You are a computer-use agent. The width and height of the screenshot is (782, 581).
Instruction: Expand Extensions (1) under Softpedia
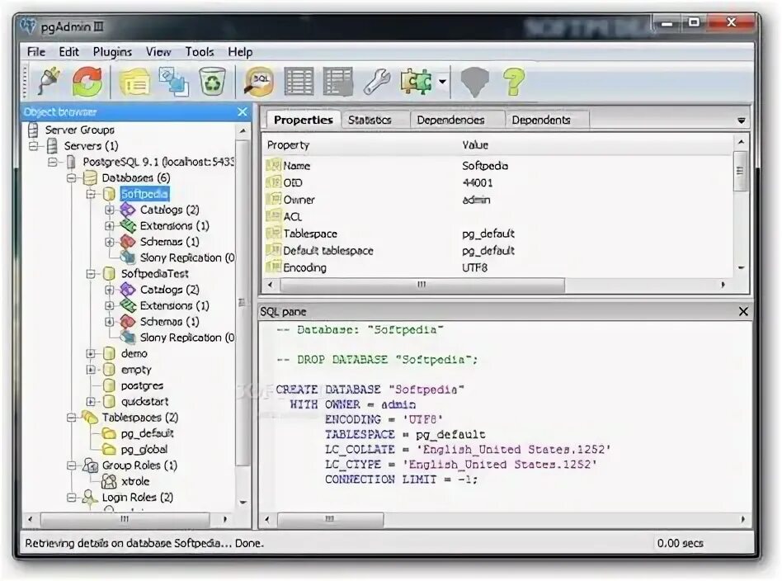109,225
